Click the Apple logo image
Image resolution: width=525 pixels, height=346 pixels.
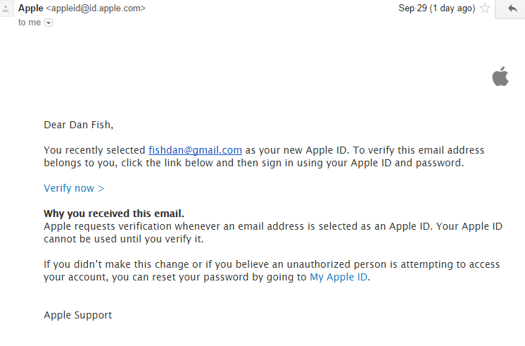click(x=500, y=76)
